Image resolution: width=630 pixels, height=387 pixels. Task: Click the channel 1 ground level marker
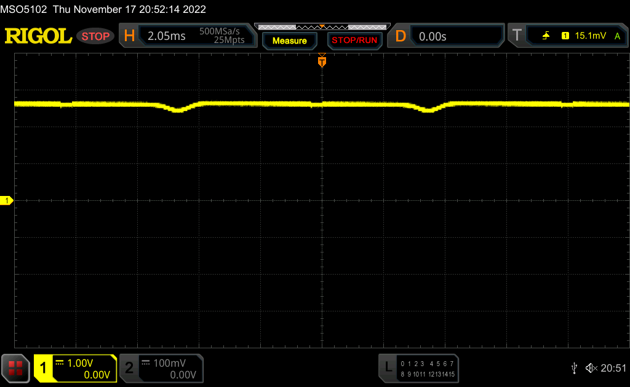point(7,201)
